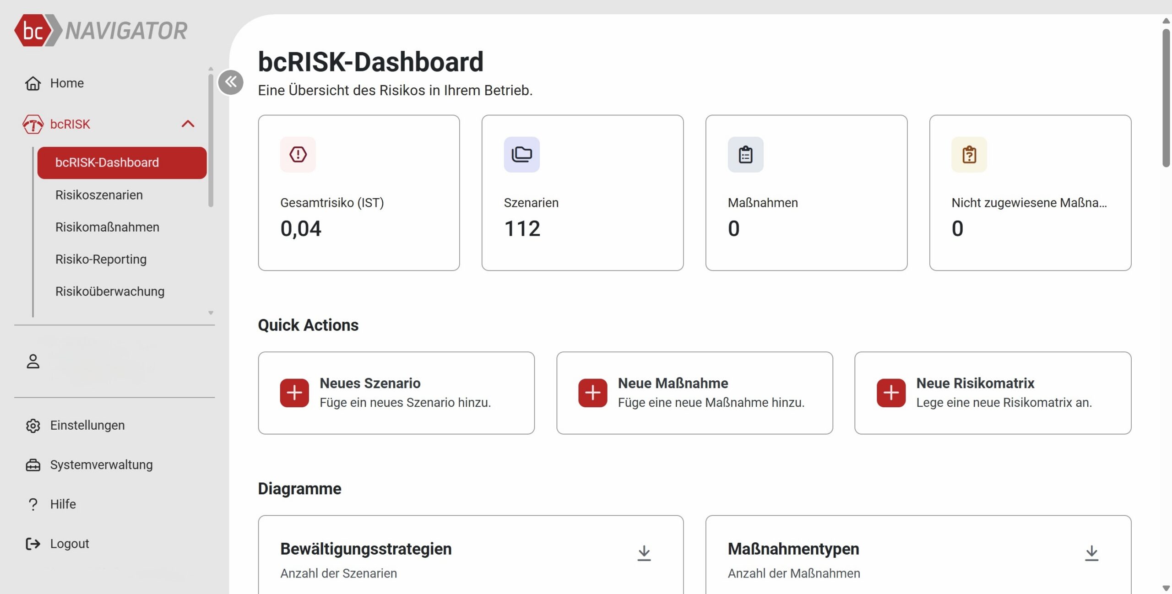Open Einstellungen from the sidebar
Viewport: 1172px width, 594px height.
87,425
